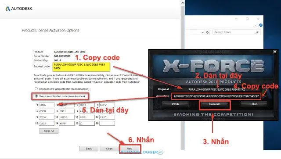Select 'Connect now and activate' radio option
Viewport: 281px width, 159px height.
coord(36,89)
